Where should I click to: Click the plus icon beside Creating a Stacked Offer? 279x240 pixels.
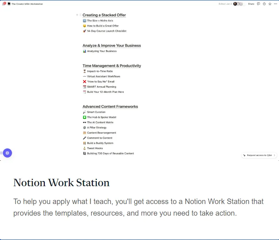point(77,15)
